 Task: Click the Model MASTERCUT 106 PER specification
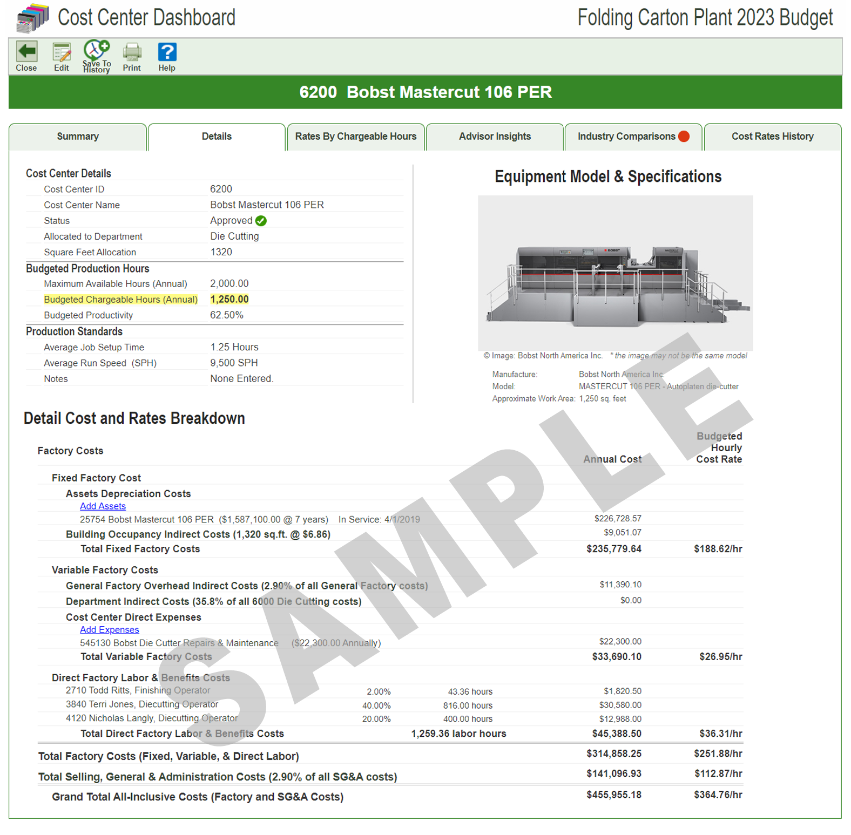[x=658, y=386]
